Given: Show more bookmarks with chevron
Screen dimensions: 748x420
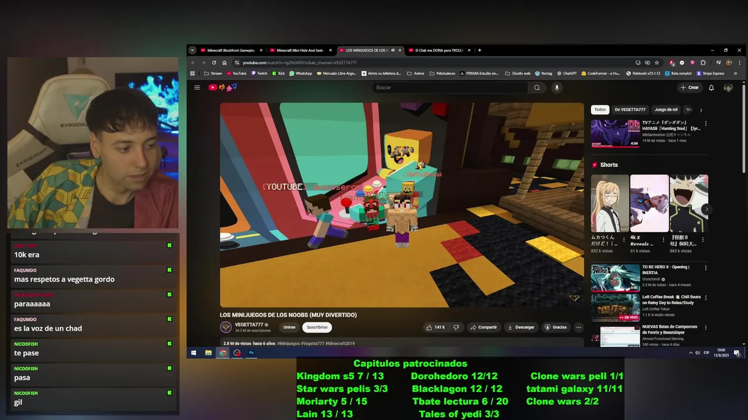Looking at the screenshot, I should click(x=735, y=73).
